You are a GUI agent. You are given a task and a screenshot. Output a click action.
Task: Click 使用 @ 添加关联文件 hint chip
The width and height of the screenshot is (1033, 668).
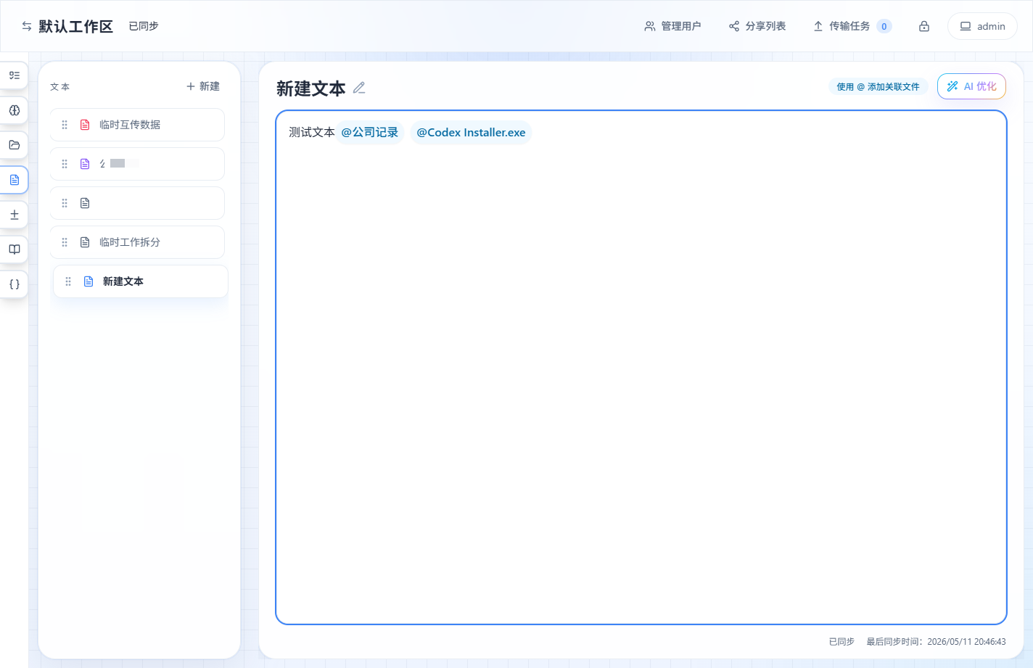point(878,87)
